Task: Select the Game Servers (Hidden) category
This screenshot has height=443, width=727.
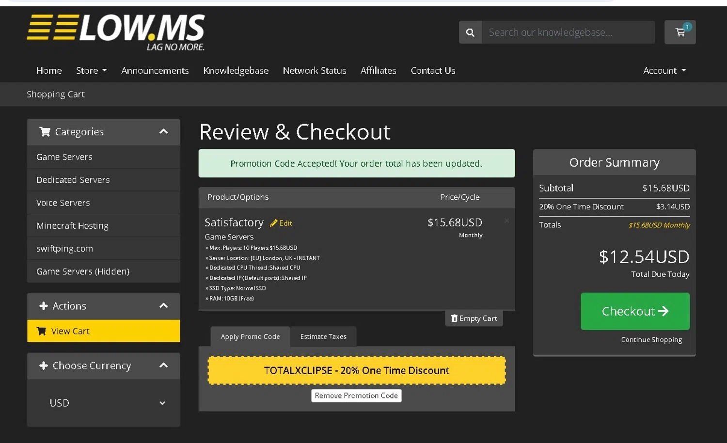Action: click(104, 271)
